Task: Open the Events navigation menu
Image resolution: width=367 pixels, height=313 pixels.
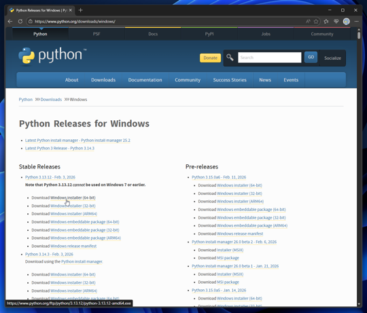Action: (291, 80)
